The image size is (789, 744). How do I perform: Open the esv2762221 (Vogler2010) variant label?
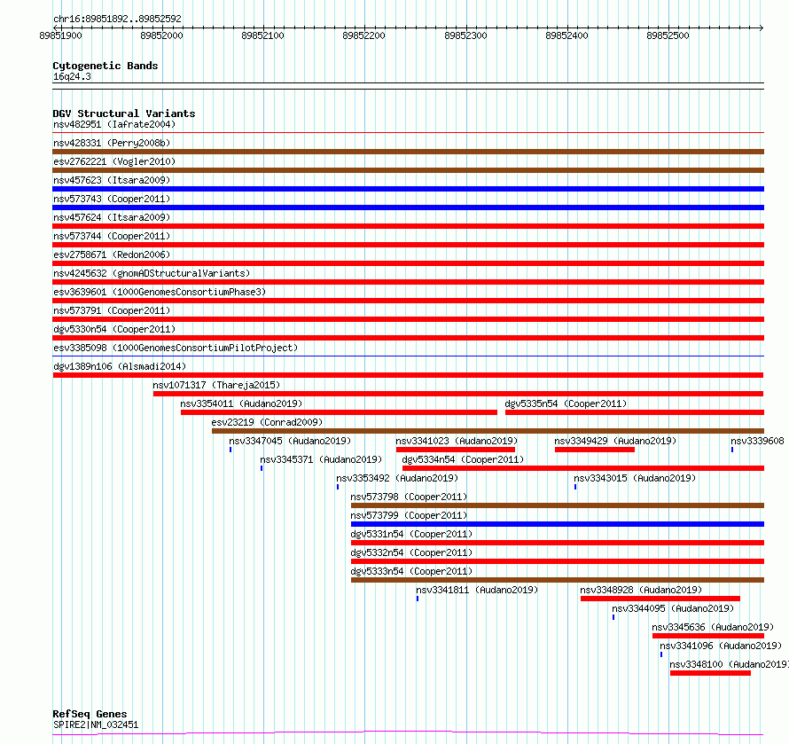114,161
